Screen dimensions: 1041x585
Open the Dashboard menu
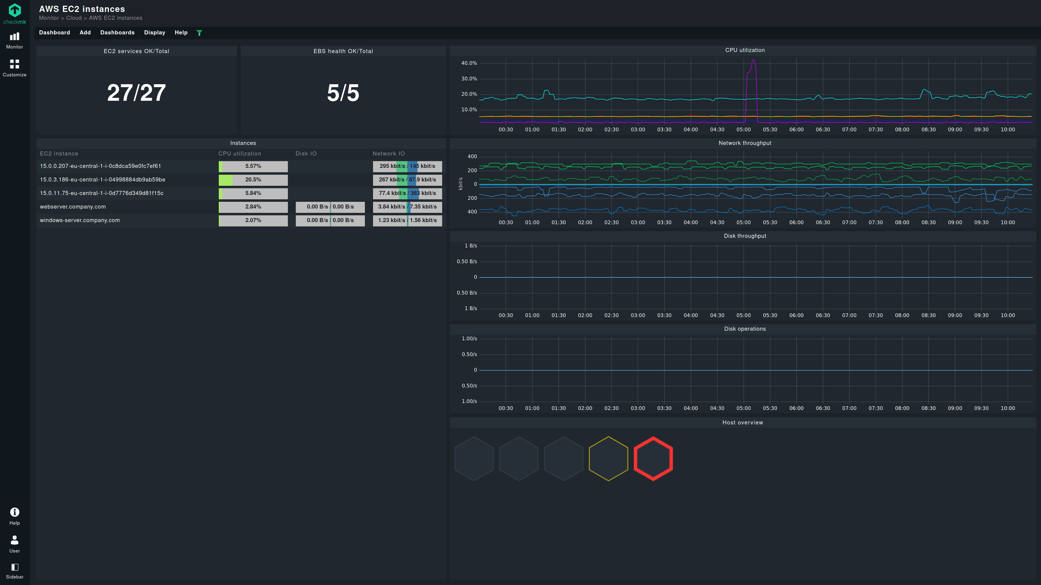tap(54, 33)
